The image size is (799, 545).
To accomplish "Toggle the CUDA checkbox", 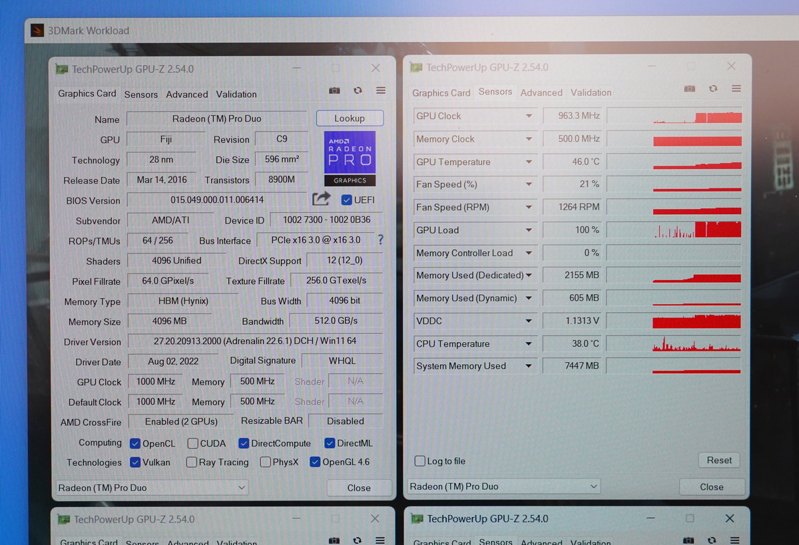I will pyautogui.click(x=192, y=443).
